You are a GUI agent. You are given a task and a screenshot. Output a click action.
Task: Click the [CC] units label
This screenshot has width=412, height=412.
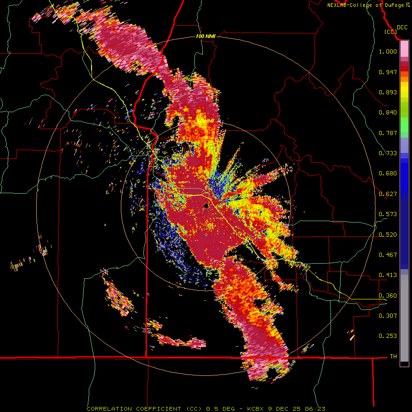390,32
